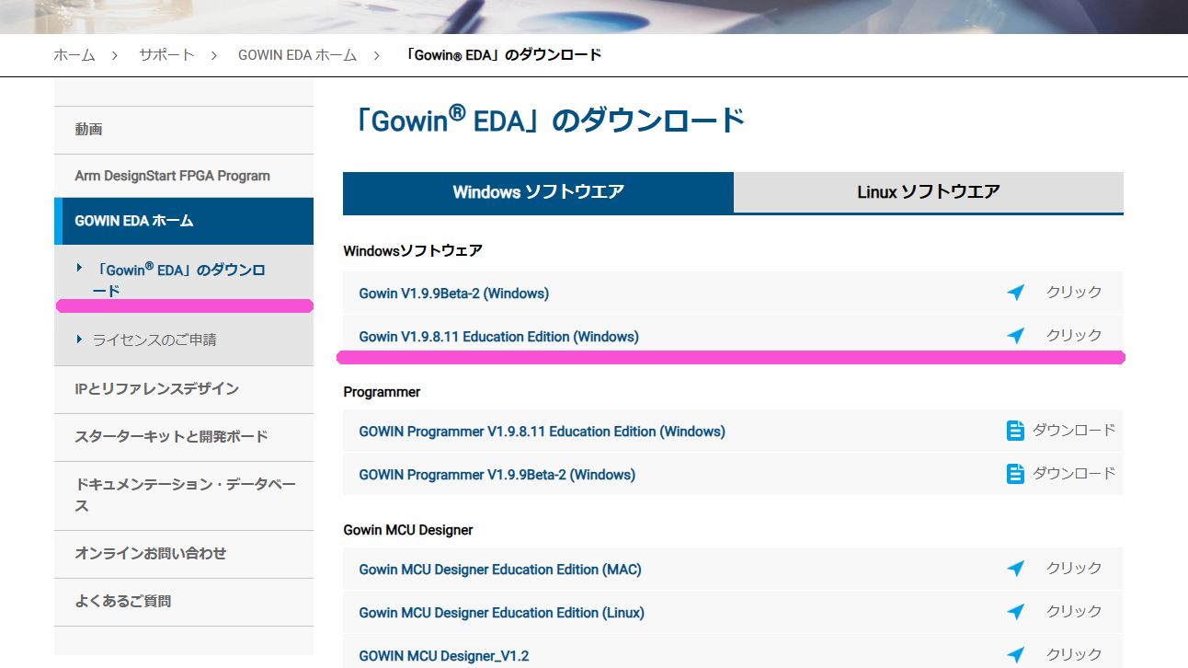Open スターターキットと開発ボード sidebar item
This screenshot has width=1188, height=668.
[184, 437]
